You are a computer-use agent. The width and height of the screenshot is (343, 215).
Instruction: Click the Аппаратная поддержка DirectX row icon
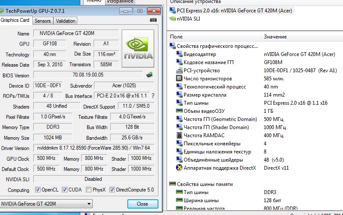pos(179,168)
